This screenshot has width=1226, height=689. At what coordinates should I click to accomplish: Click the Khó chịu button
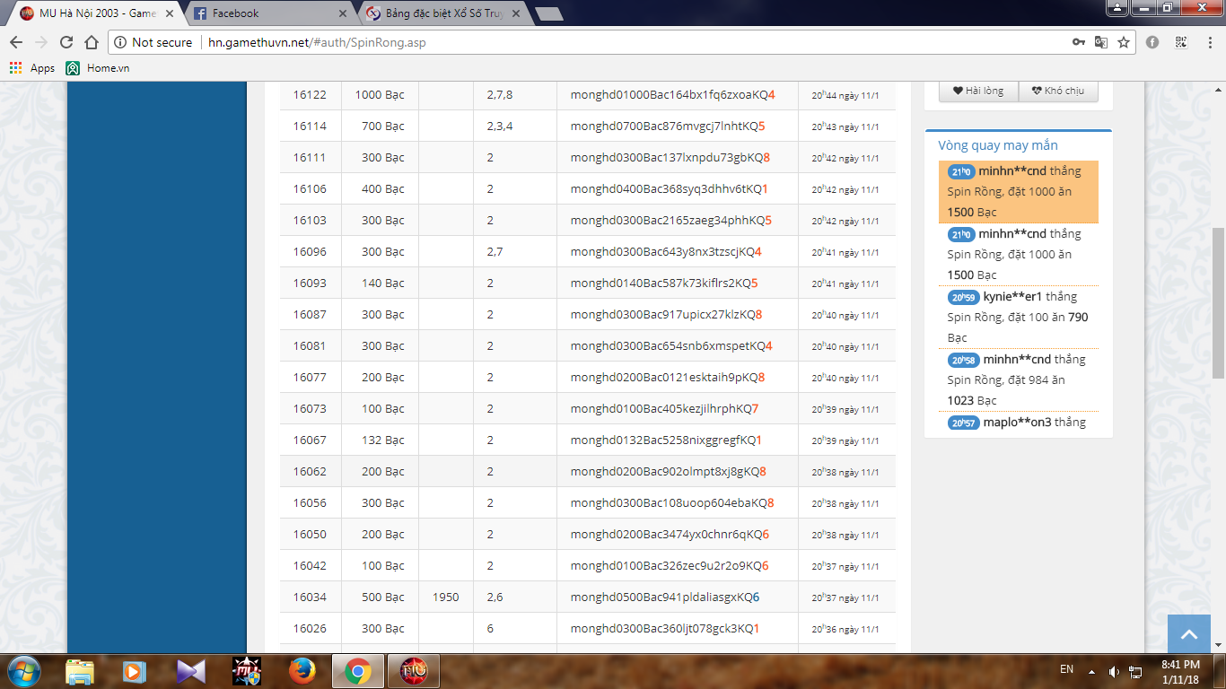1058,91
